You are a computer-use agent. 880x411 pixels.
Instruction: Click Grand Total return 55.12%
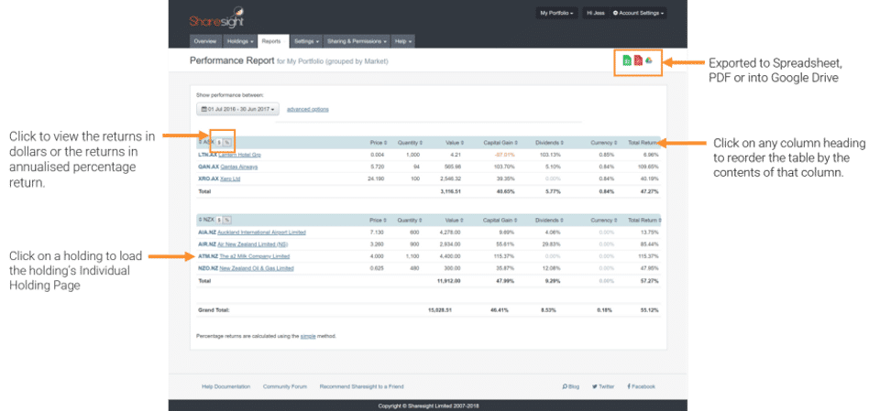(x=651, y=309)
